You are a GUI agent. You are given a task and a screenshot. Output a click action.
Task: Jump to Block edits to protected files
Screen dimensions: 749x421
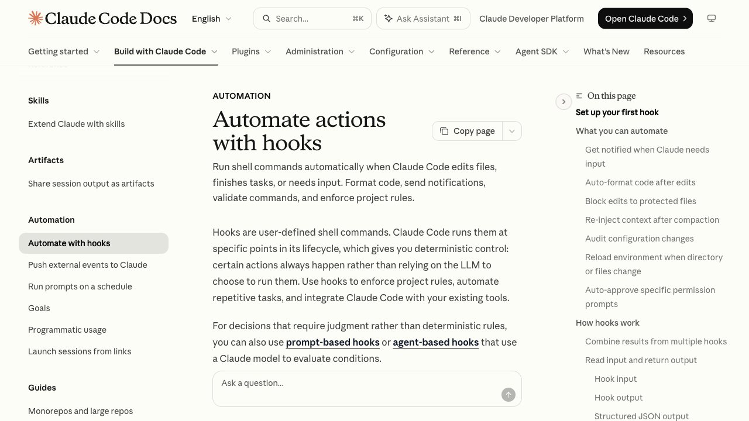click(x=641, y=201)
